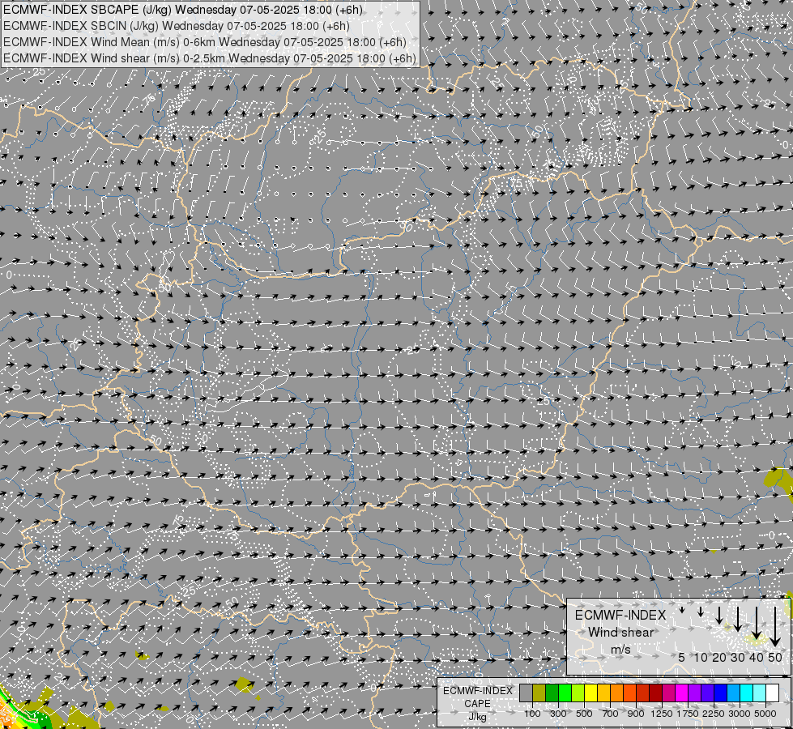The image size is (793, 729).
Task: Click the 500 label on the CAPE scale
Action: coord(584,714)
